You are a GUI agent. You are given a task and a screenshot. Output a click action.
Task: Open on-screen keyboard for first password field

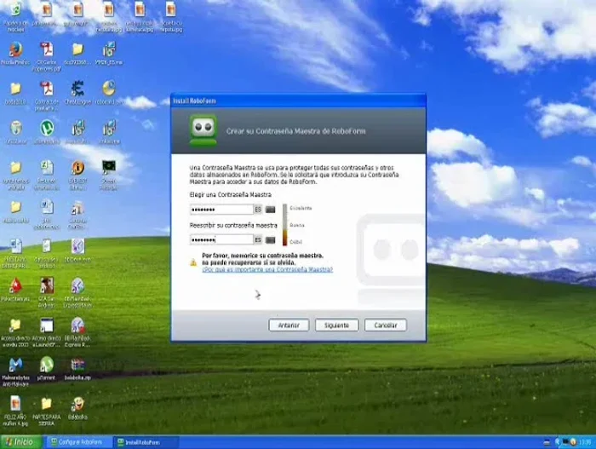point(271,209)
